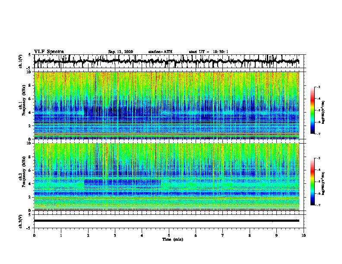Screen dimensions: 342x264
Task: Click the ch.1 spectrogram image
Action: [166, 105]
